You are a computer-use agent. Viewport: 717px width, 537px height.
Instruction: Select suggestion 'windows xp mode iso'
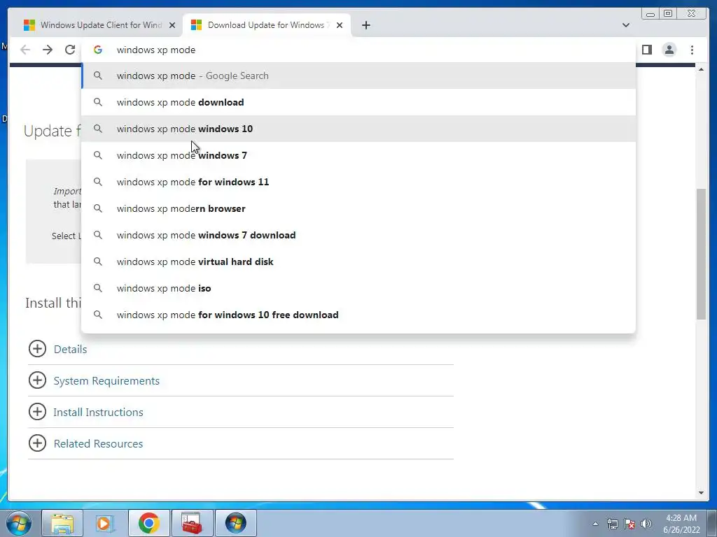[x=358, y=288]
